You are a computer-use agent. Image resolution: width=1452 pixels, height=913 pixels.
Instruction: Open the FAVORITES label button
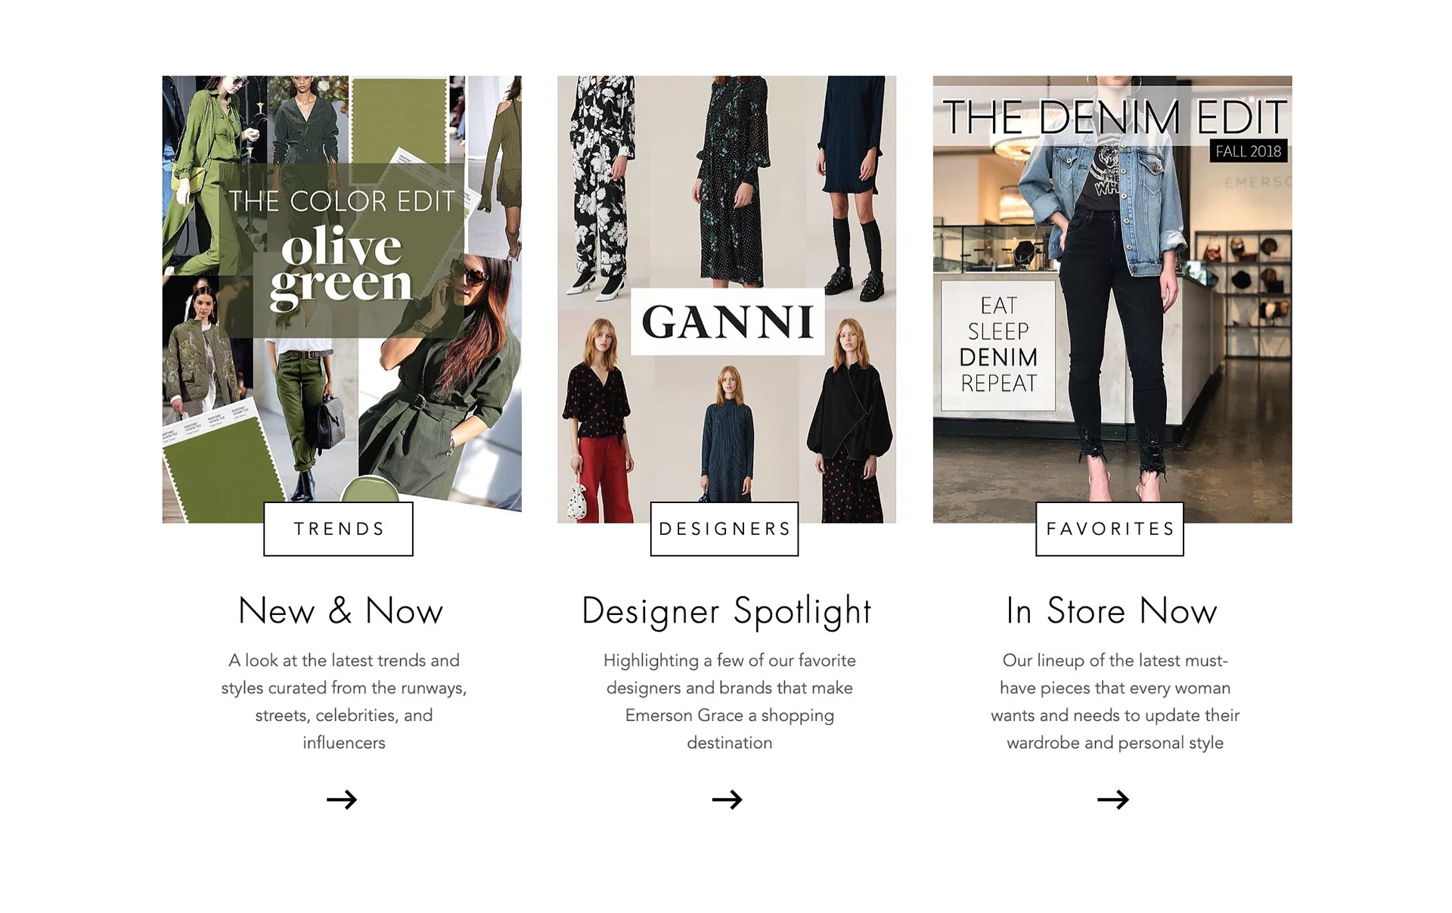pyautogui.click(x=1110, y=529)
